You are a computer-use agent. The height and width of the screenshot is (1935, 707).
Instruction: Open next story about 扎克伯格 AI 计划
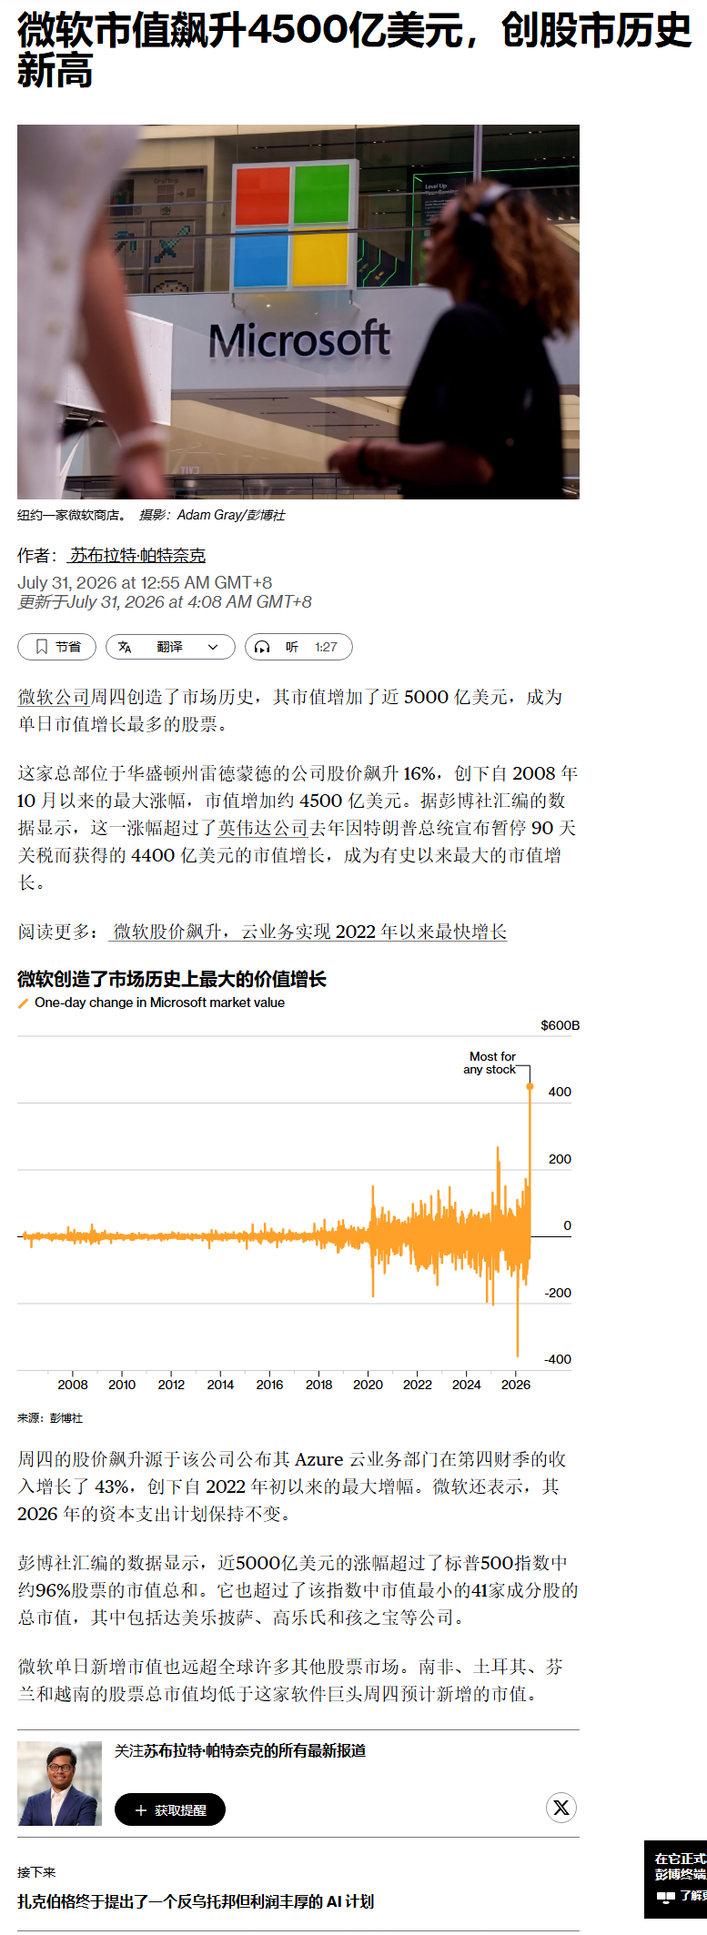coord(196,1901)
